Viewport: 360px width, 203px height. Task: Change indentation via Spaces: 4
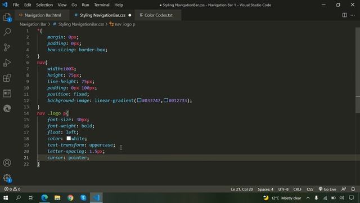coord(265,189)
